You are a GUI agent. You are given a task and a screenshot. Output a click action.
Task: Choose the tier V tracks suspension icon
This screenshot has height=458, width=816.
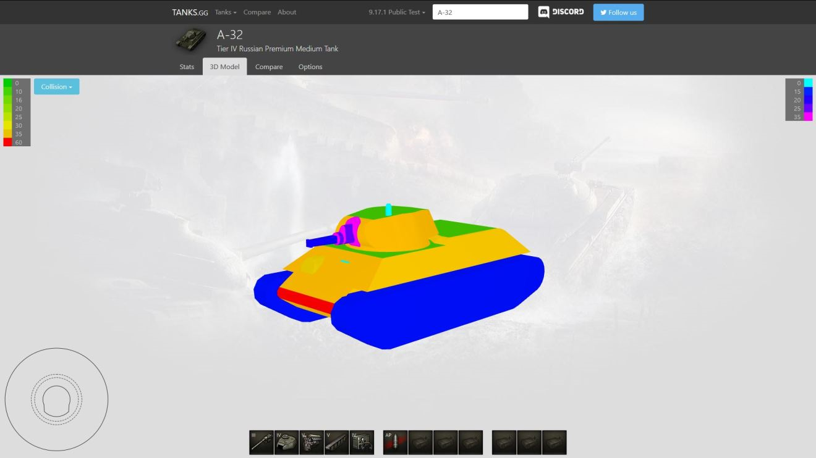[337, 443]
